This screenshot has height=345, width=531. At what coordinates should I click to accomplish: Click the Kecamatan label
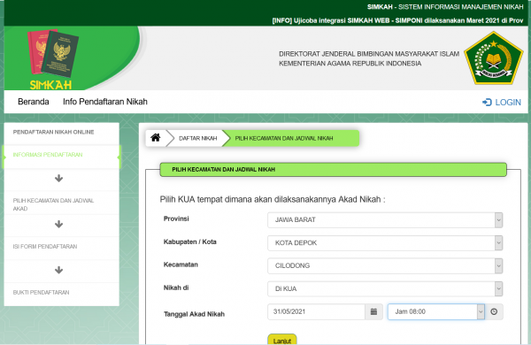[181, 264]
